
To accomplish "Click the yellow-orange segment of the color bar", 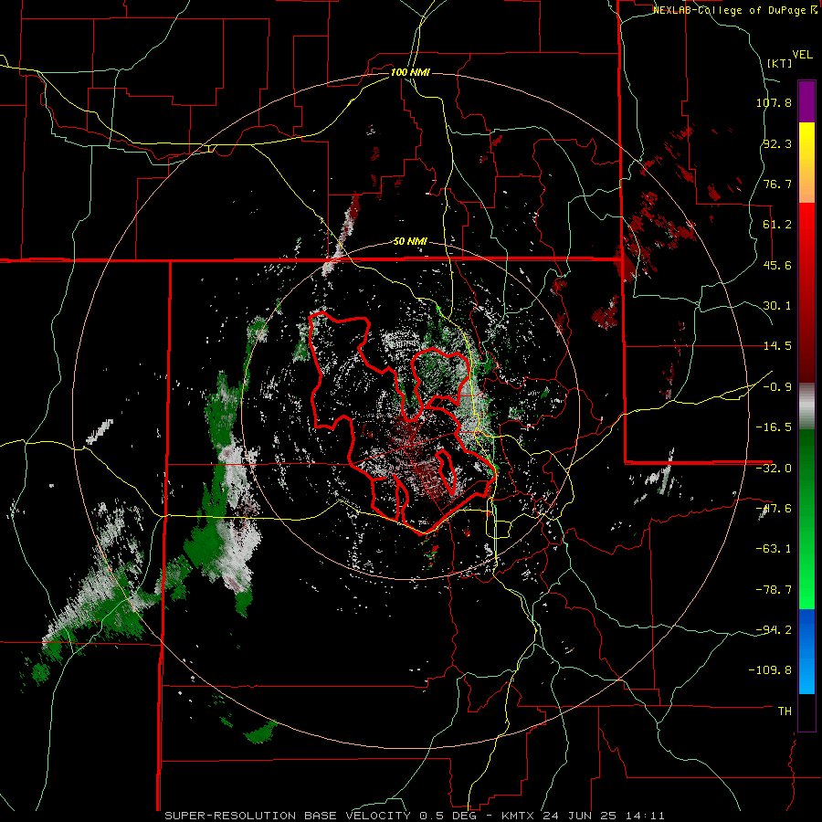I will click(x=806, y=163).
